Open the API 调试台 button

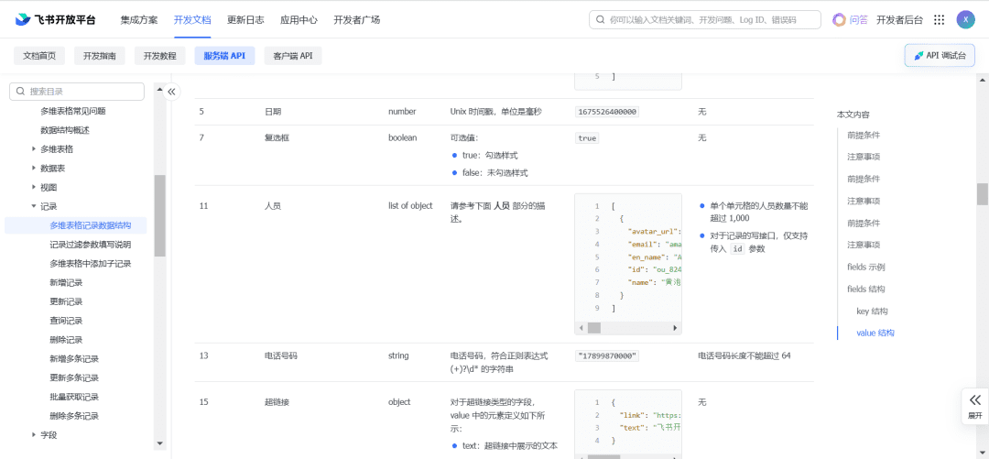940,56
